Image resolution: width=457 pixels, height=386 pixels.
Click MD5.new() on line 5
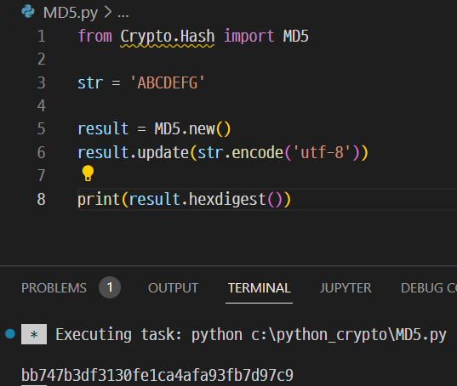(192, 128)
